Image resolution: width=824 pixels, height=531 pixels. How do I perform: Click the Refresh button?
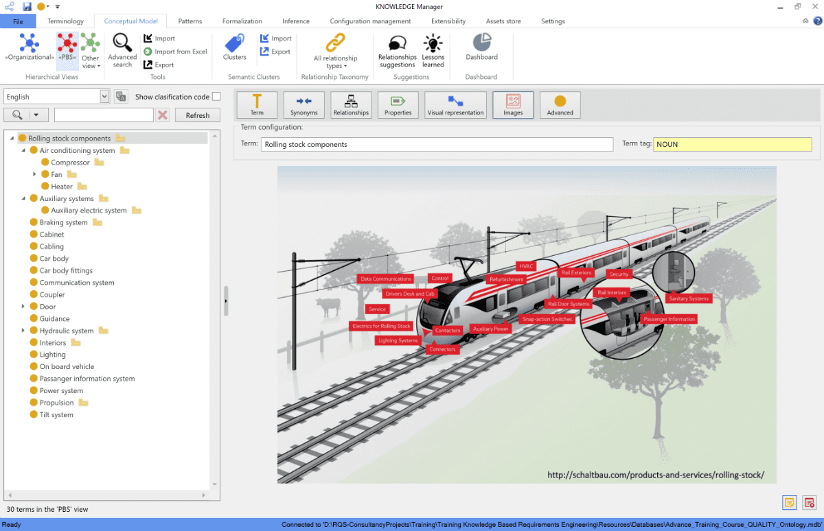[198, 115]
